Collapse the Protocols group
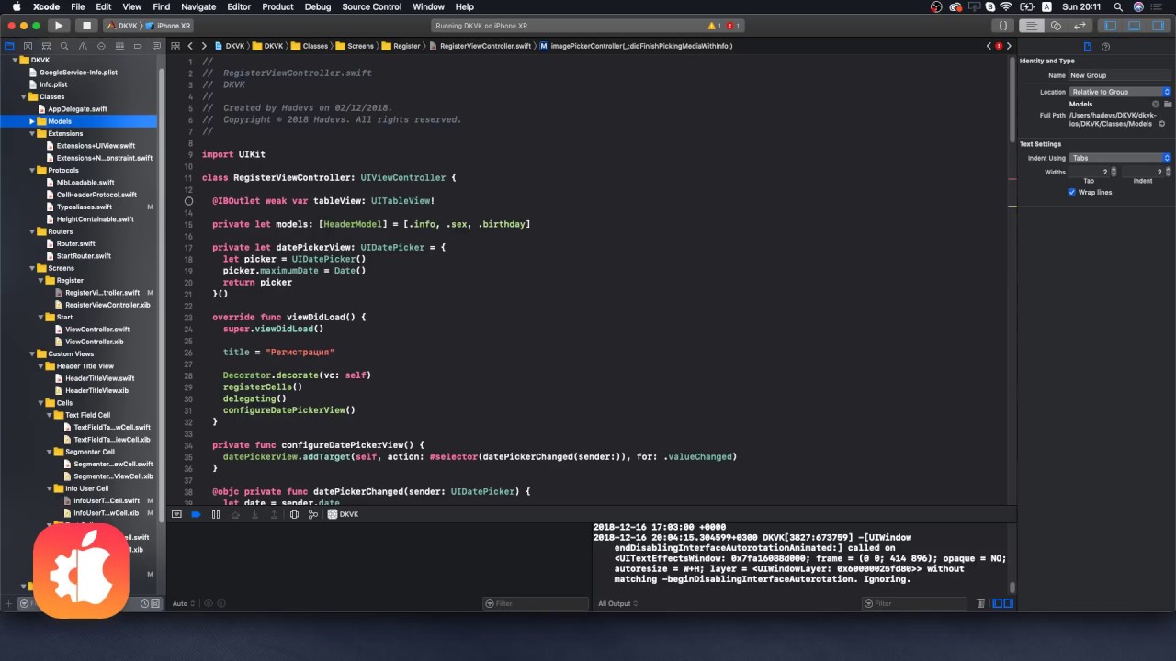Viewport: 1176px width, 661px height. (x=32, y=170)
